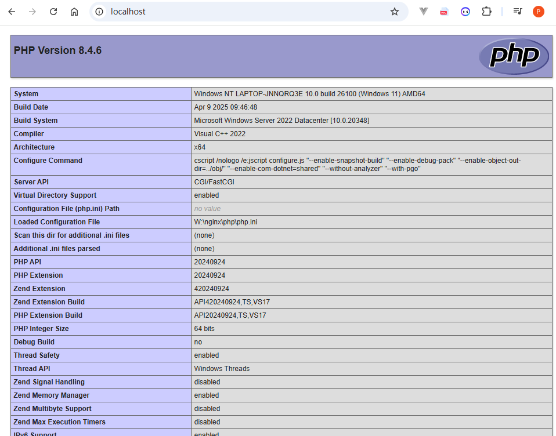The height and width of the screenshot is (436, 556).
Task: Click the Loaded Configuration File label
Action: click(x=57, y=222)
